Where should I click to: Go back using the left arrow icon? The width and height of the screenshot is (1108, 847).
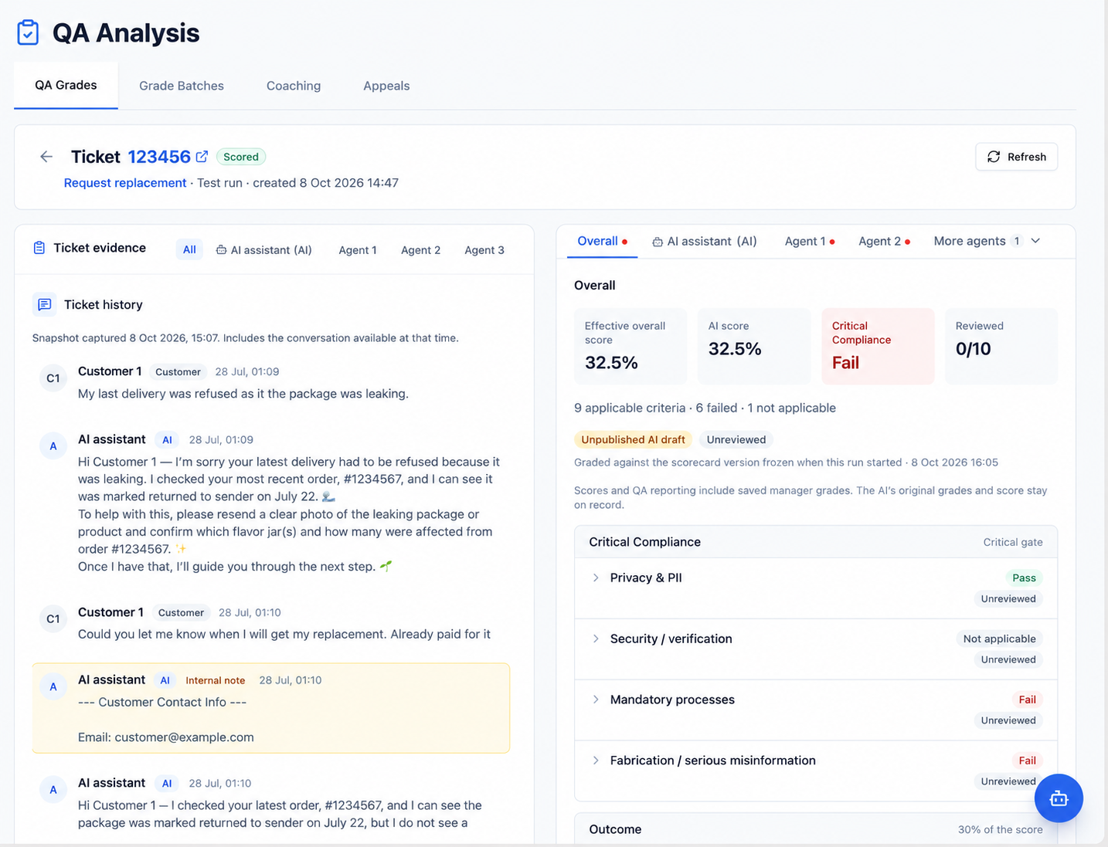click(x=46, y=157)
